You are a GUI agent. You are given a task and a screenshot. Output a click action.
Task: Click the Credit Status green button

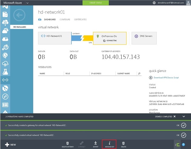click(96, 3)
